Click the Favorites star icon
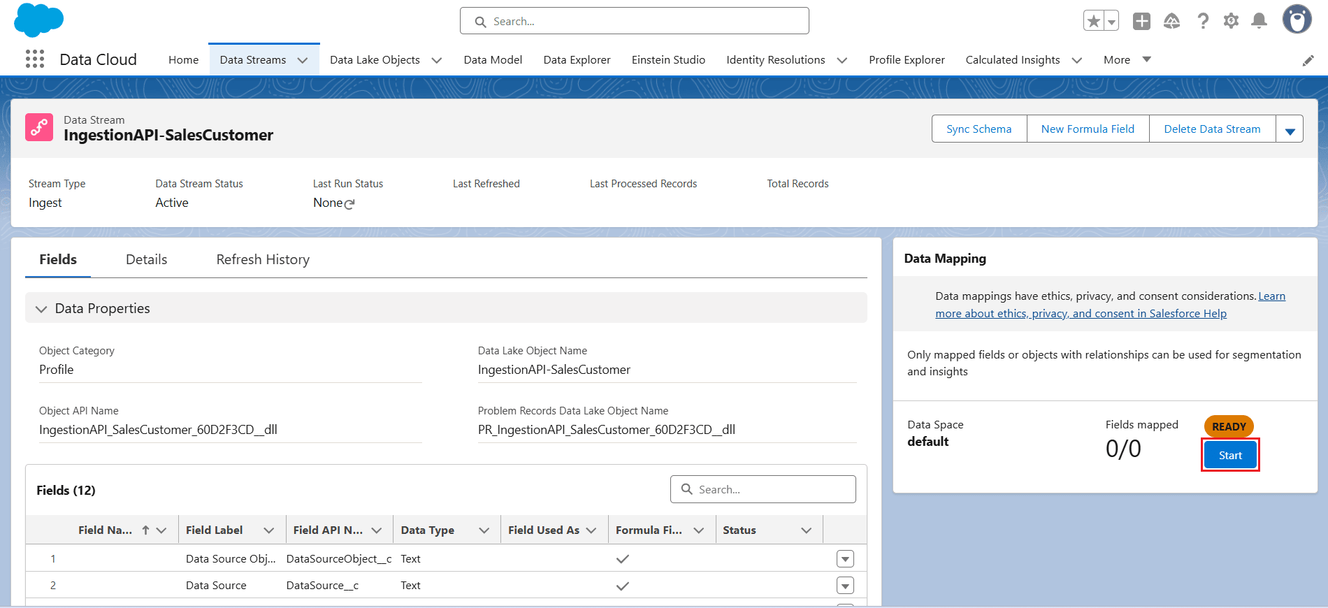Image resolution: width=1328 pixels, height=608 pixels. pos(1094,21)
